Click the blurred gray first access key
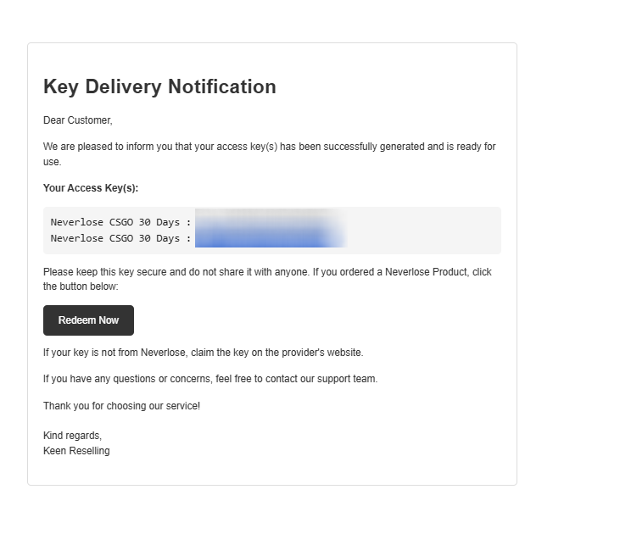Viewport: 620px width, 534px height. pyautogui.click(x=271, y=219)
